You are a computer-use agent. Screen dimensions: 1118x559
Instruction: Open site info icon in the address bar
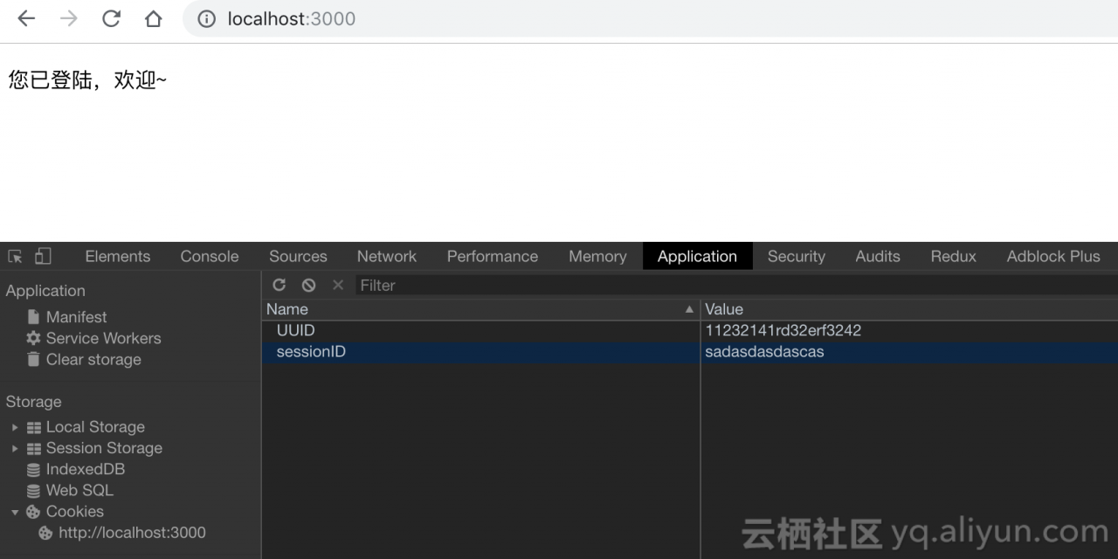tap(206, 18)
